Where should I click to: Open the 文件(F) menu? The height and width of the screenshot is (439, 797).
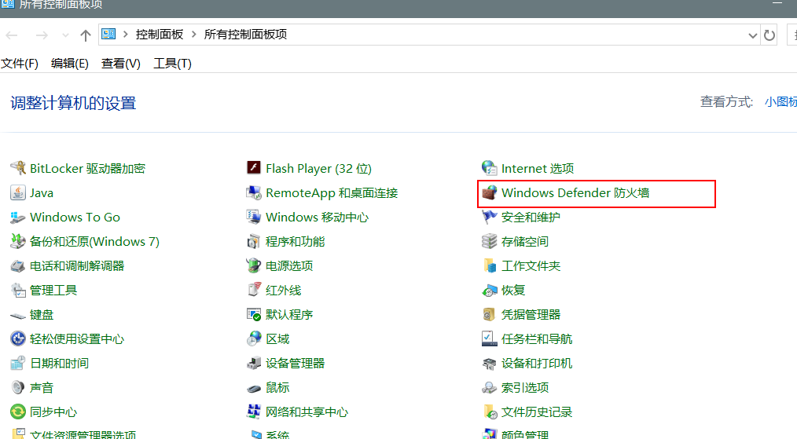pos(20,64)
